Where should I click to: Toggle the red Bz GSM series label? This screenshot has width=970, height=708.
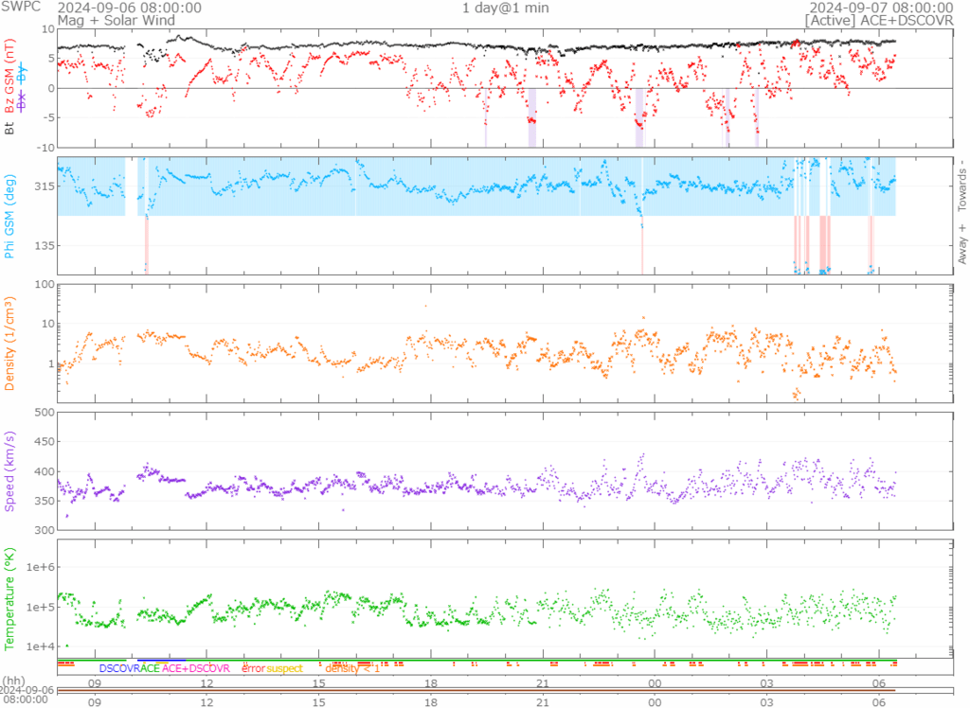click(9, 77)
